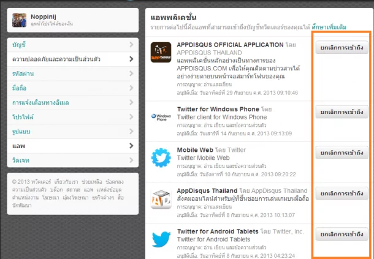Open footer link ธุรกิจต่างๆ
This screenshot has height=259, width=374.
(x=103, y=198)
